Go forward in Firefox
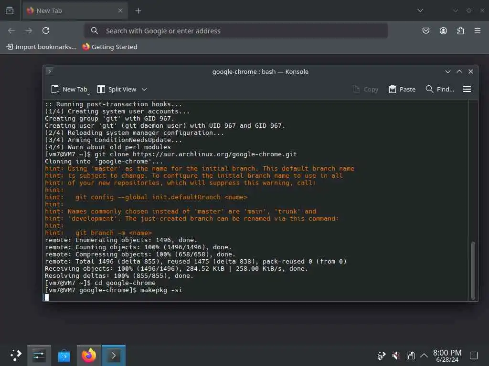 coord(29,30)
